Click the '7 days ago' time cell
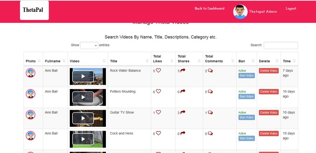 coord(288,73)
